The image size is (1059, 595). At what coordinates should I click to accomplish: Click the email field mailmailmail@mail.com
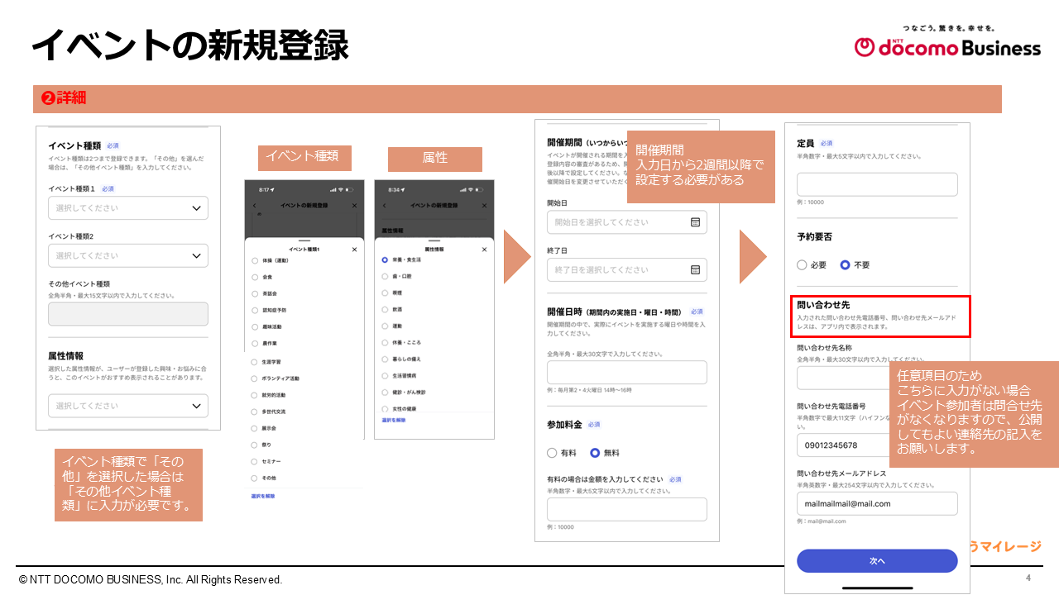(877, 503)
